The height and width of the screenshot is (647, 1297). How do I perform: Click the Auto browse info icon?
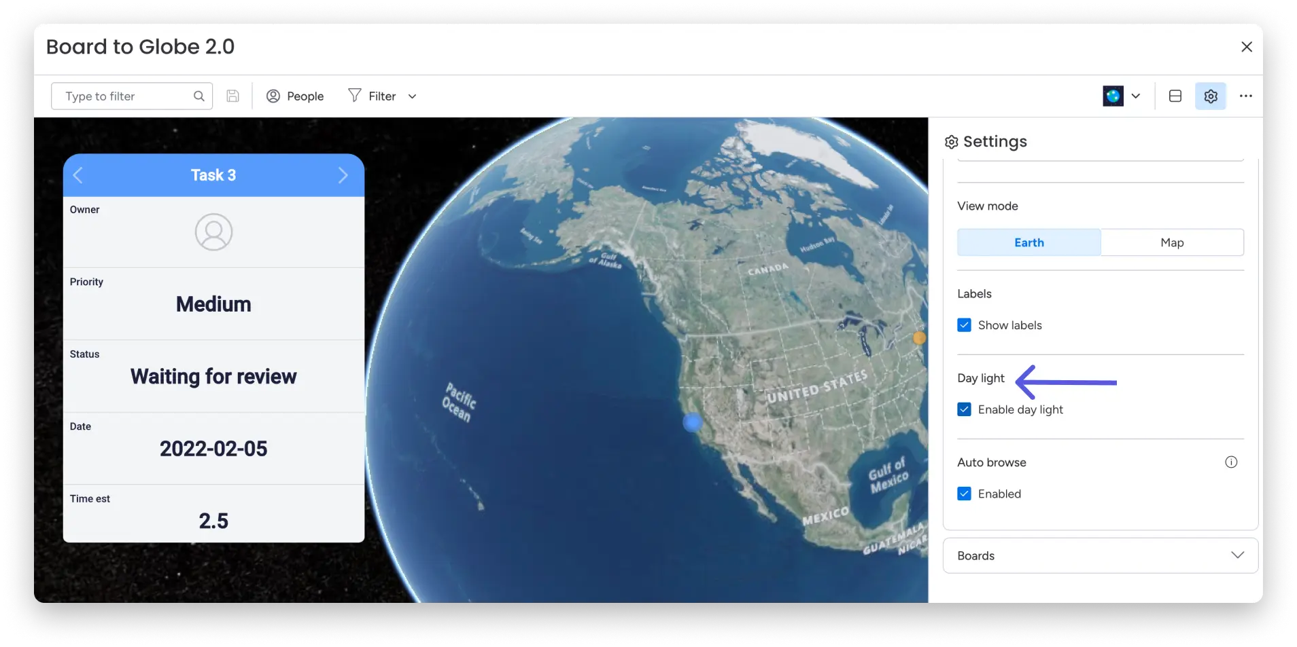[1231, 462]
